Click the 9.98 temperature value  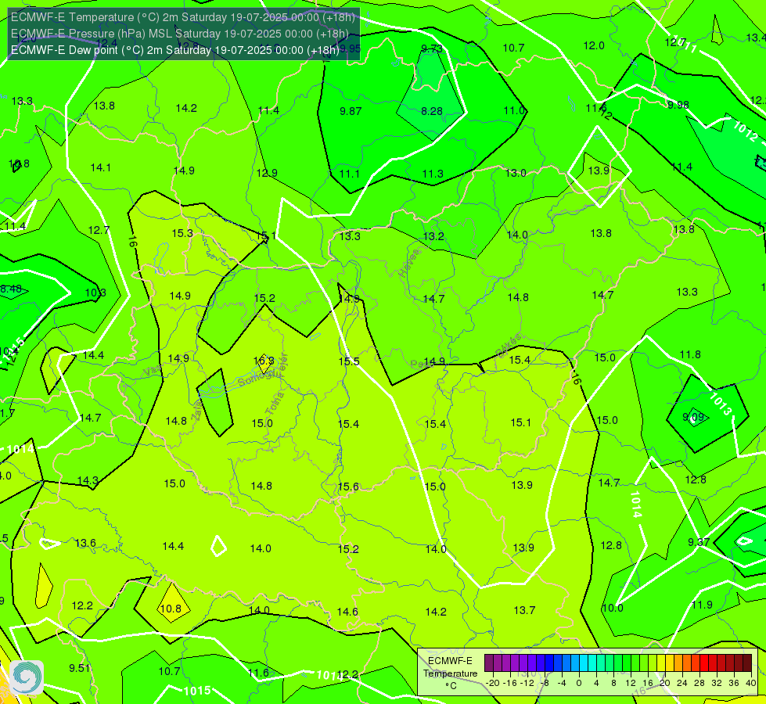pyautogui.click(x=678, y=105)
